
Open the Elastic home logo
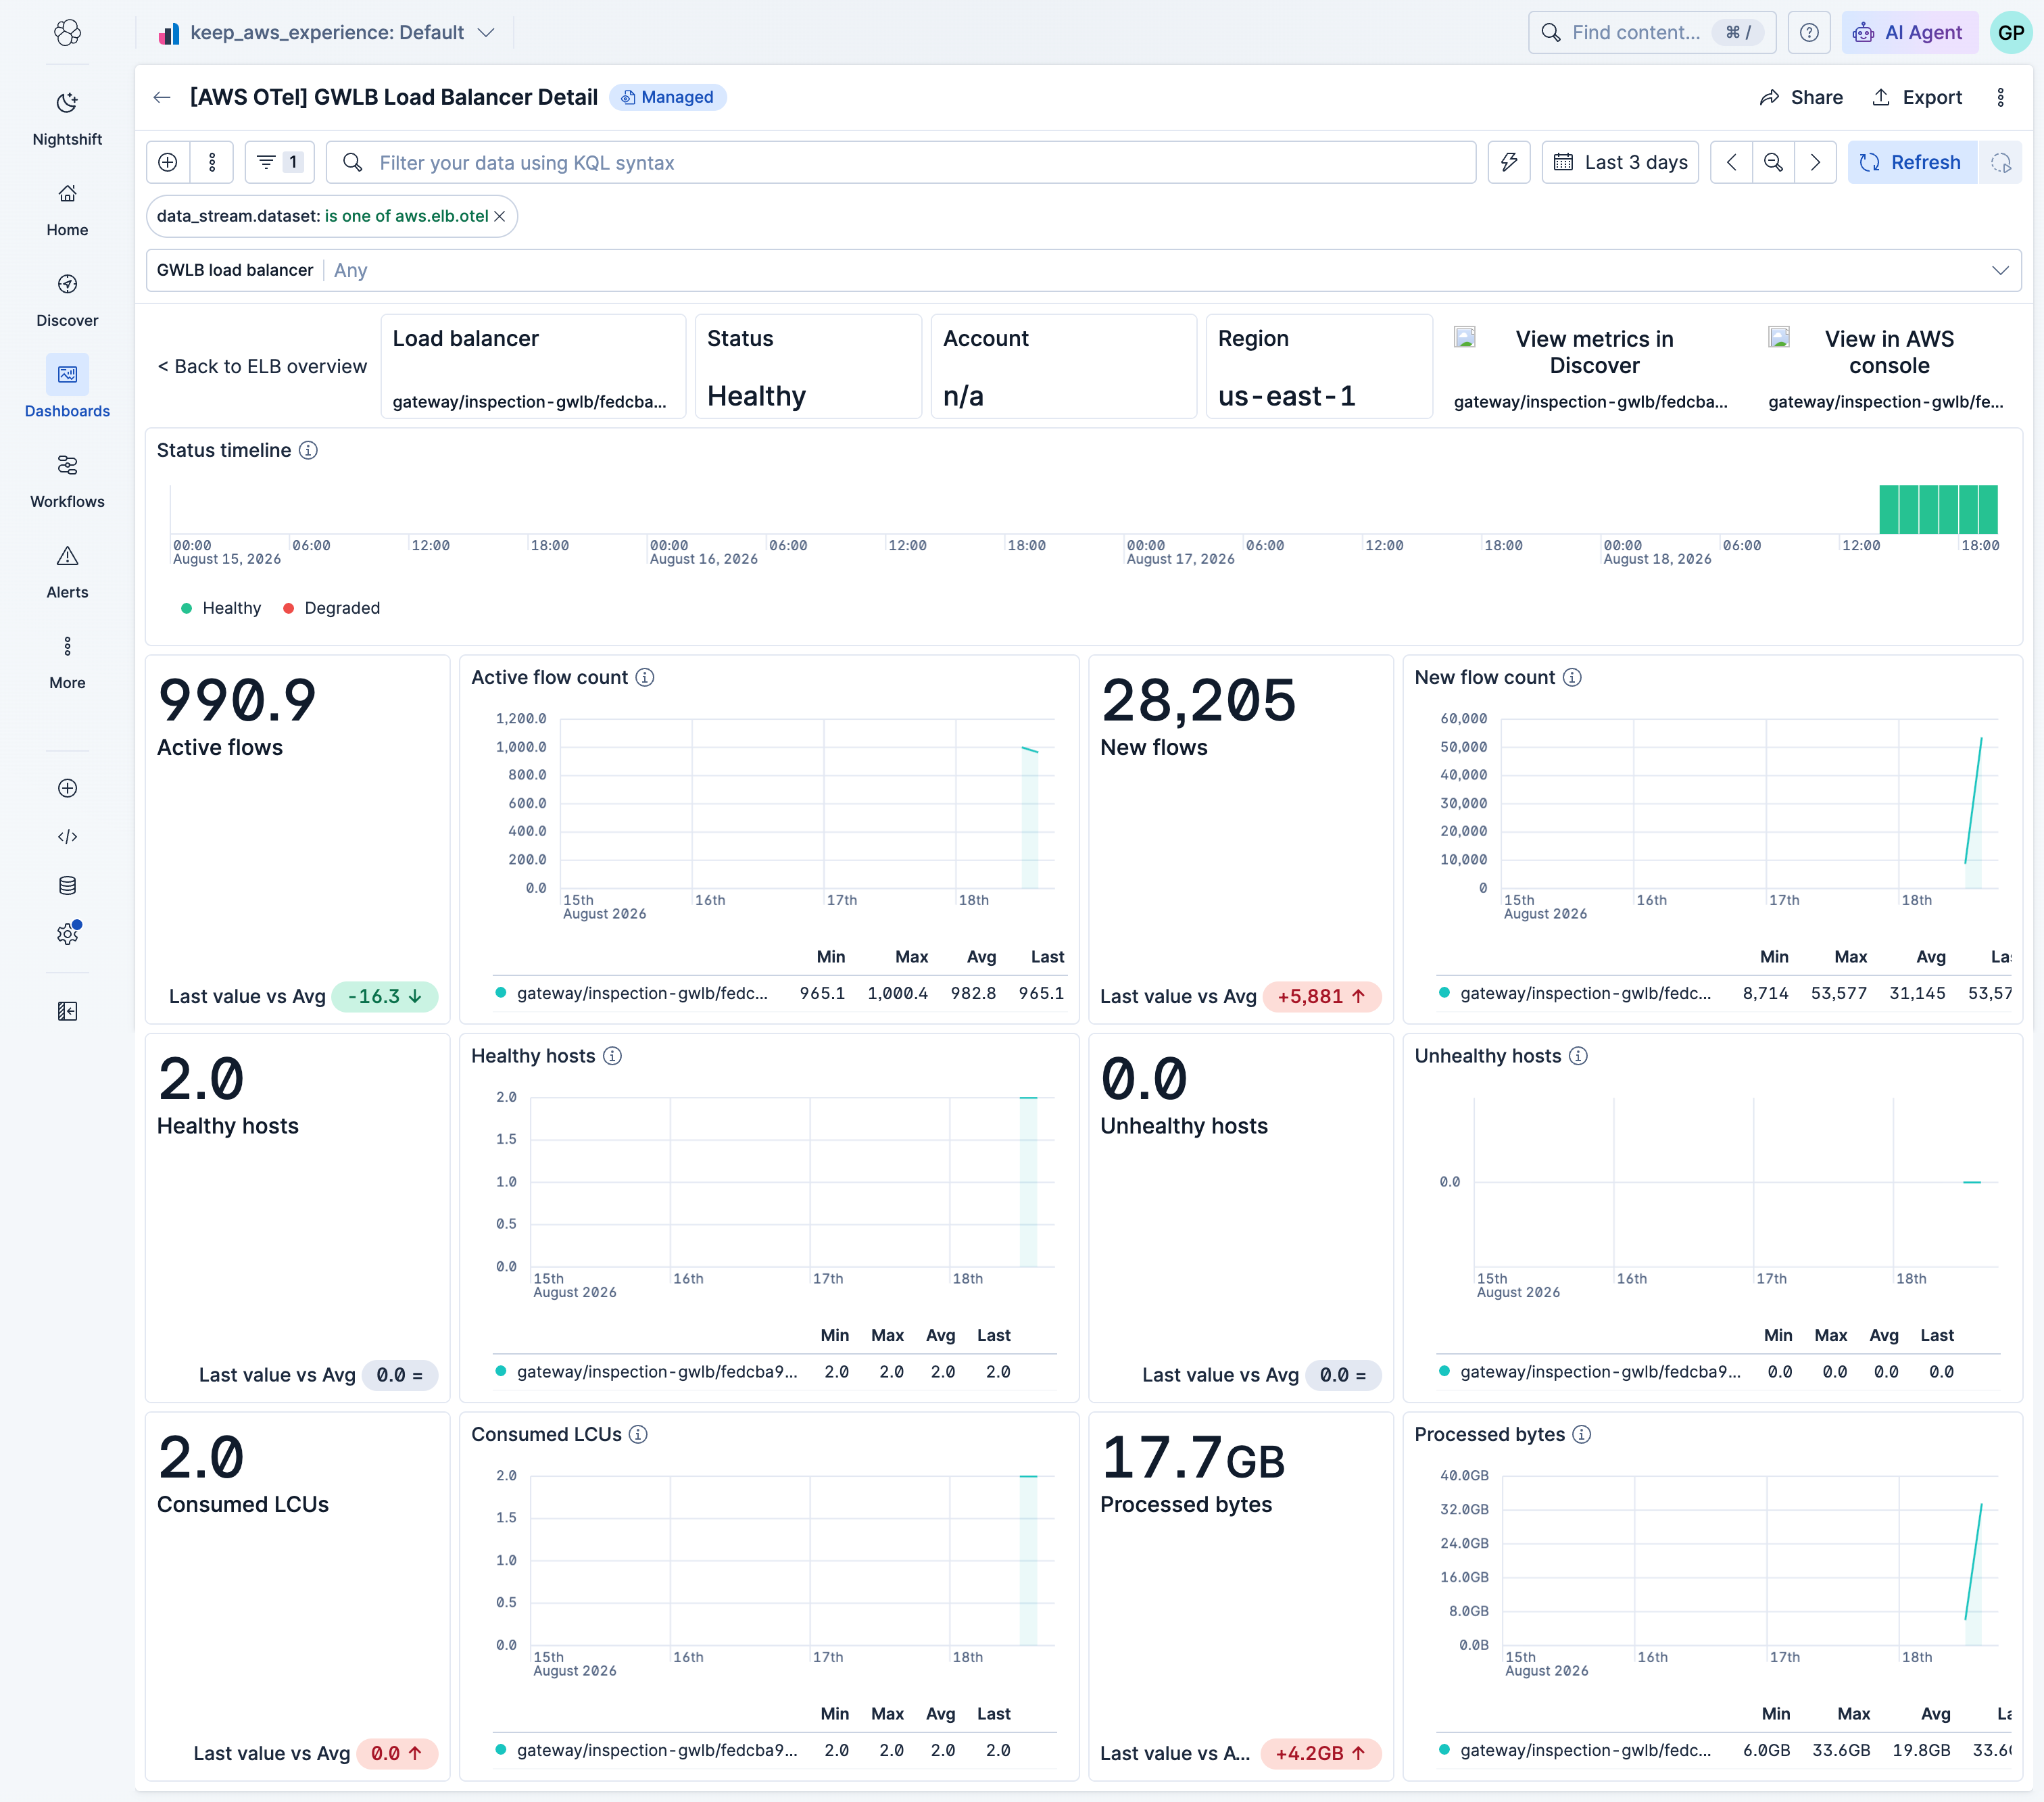[67, 32]
